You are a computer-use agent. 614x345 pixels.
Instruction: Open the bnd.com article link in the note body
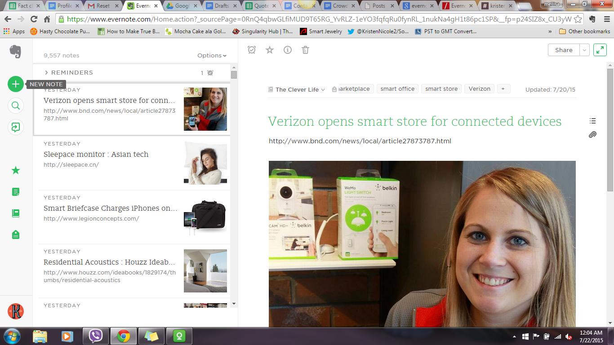coord(360,141)
